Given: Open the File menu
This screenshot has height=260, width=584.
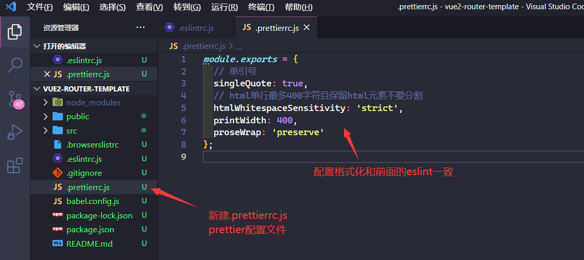Looking at the screenshot, I should click(40, 7).
